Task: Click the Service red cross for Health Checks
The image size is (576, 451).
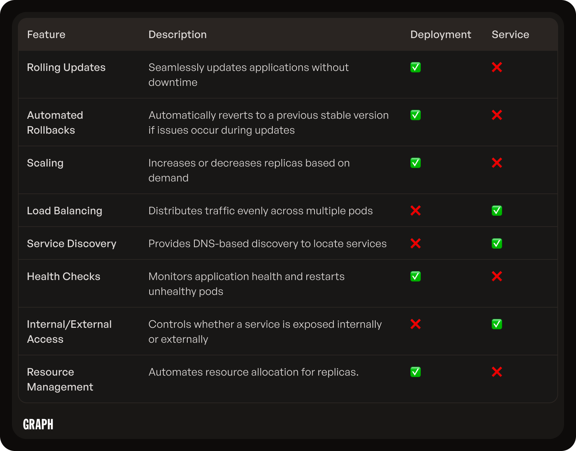Action: click(497, 276)
